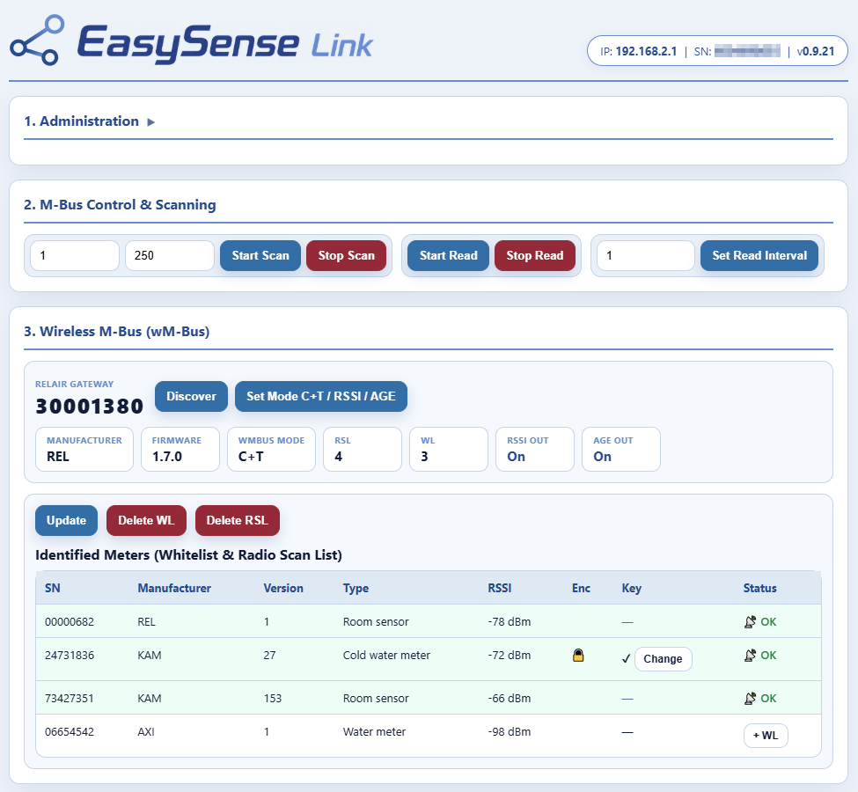The width and height of the screenshot is (858, 792).
Task: Click the WMBUS Mode C+T info card
Action: click(x=271, y=450)
